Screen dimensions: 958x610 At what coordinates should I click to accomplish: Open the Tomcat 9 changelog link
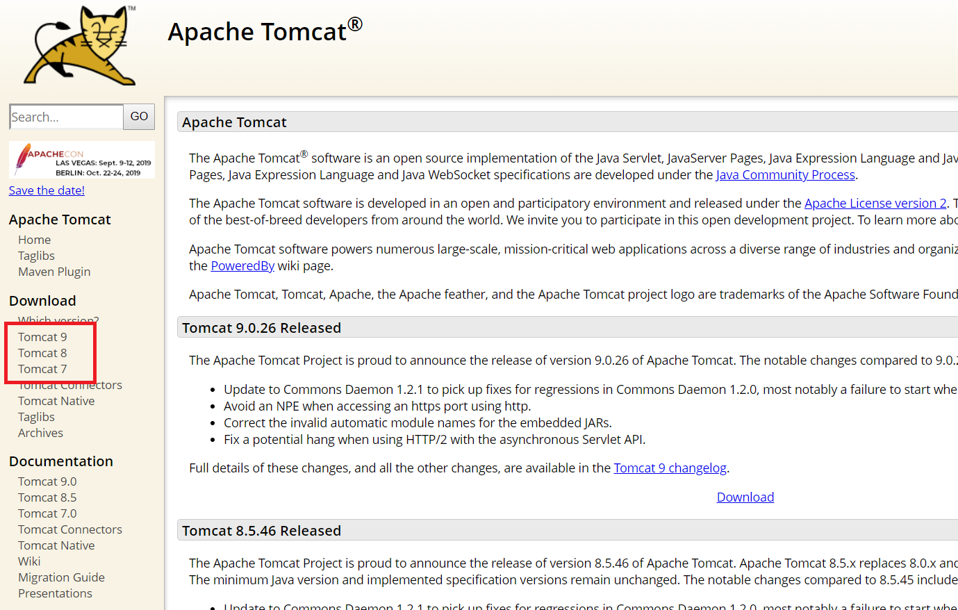pyautogui.click(x=670, y=468)
